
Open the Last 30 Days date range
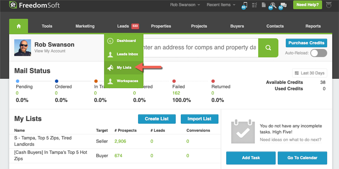pos(309,73)
